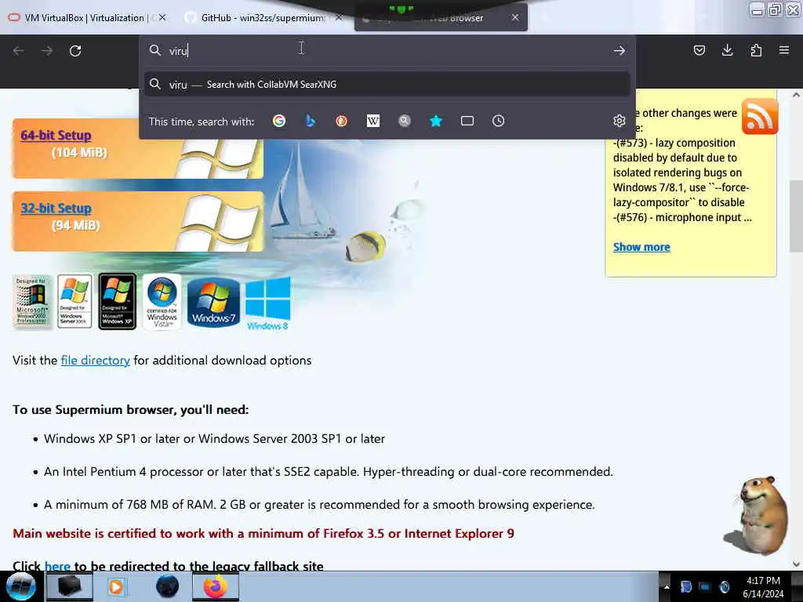Close the GitHub supermium tab
Image resolution: width=803 pixels, height=602 pixels.
tap(339, 18)
